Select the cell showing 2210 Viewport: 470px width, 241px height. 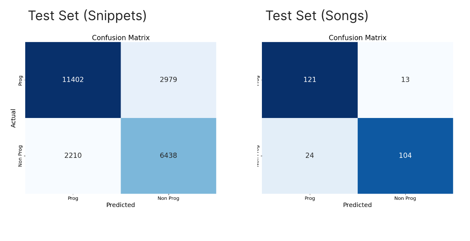[x=73, y=156]
